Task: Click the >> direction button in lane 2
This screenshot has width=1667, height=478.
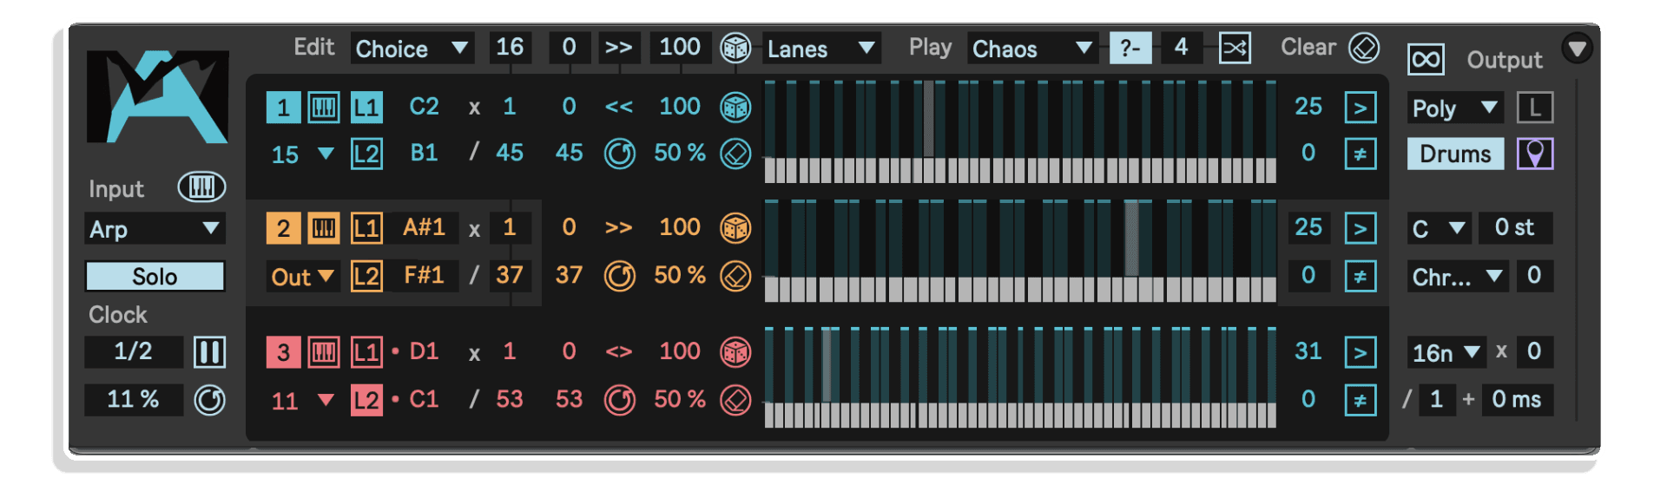Action: [618, 228]
